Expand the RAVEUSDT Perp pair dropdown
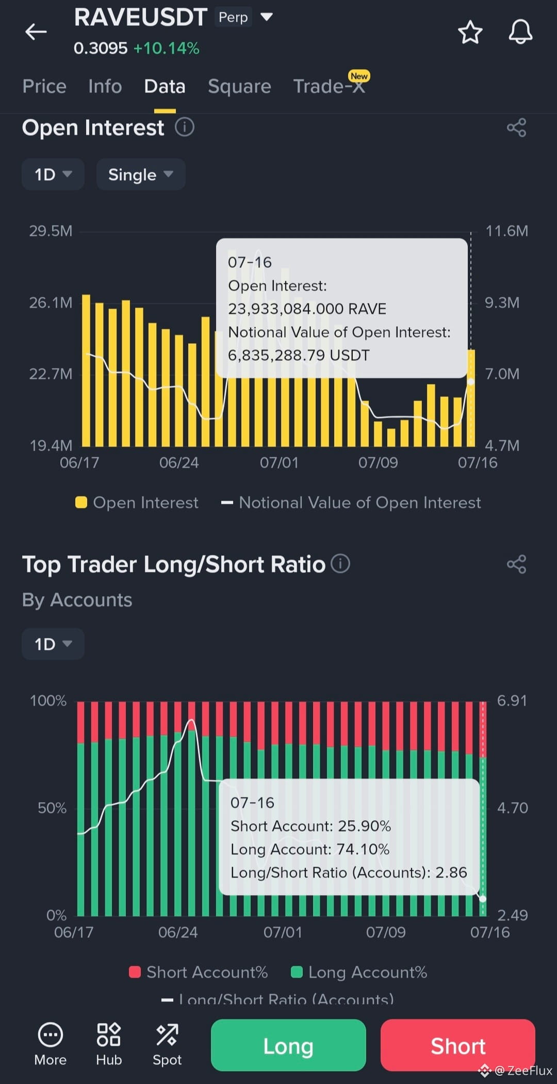The height and width of the screenshot is (1084, 557). 266,17
